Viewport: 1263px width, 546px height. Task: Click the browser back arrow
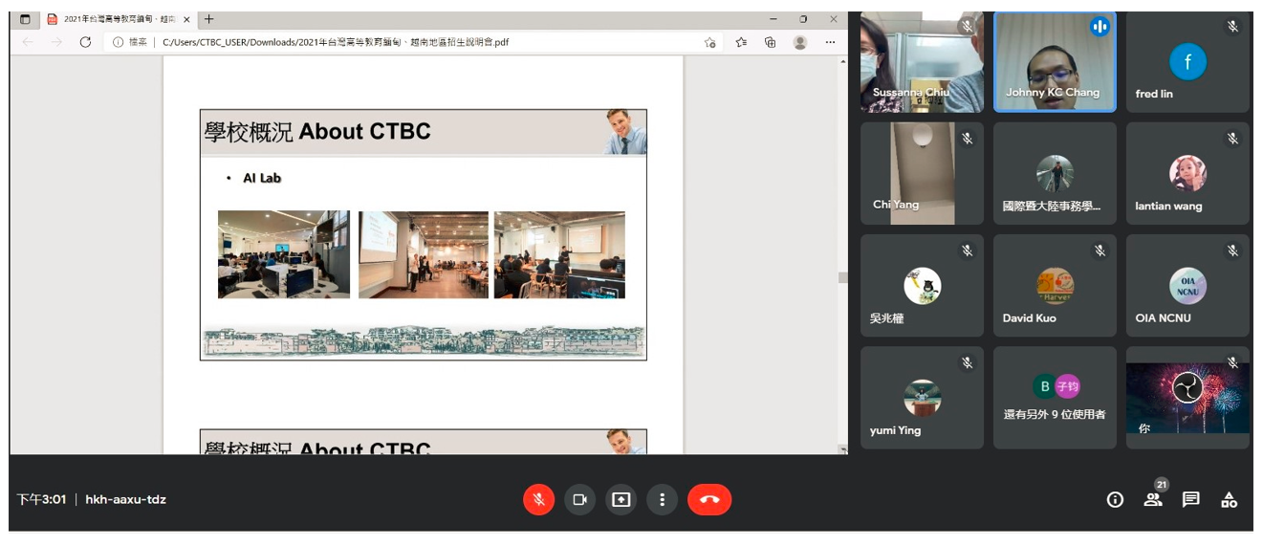click(x=28, y=42)
